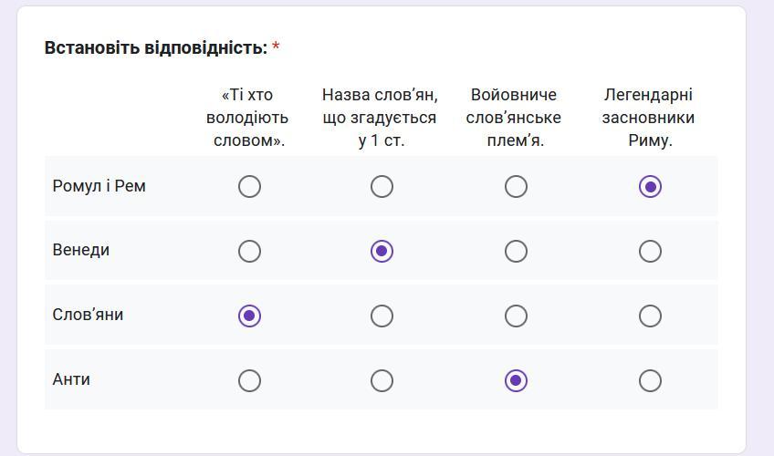774x456 pixels.
Task: Click the Венеди row label
Action: tap(81, 251)
